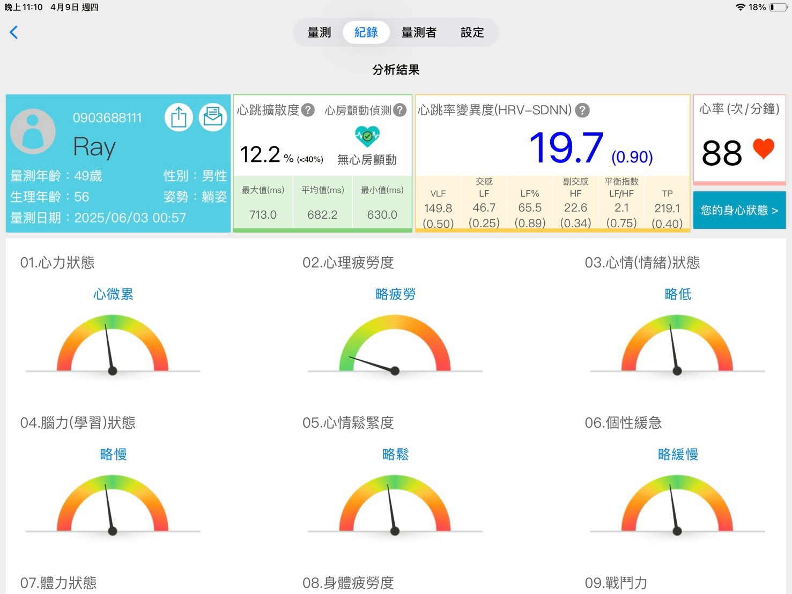Tap the 06.個性緩急 gauge
The width and height of the screenshot is (792, 594).
(x=677, y=506)
